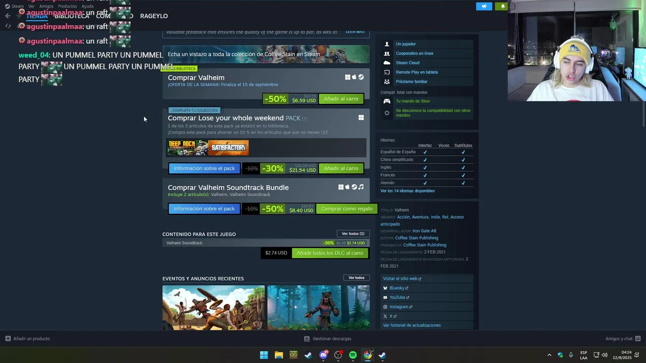646x363 pixels.
Task: Open the forest creature event image
Action: click(318, 308)
